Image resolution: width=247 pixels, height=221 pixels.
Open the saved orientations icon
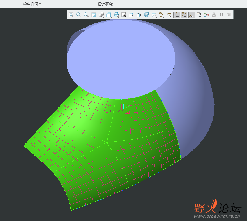point(116,15)
